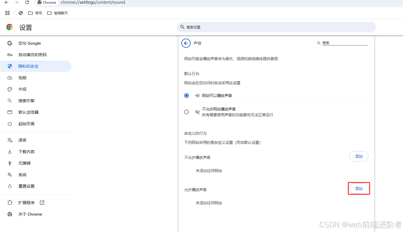The image size is (403, 232).
Task: Open the 您与 Google settings section
Action: (29, 43)
